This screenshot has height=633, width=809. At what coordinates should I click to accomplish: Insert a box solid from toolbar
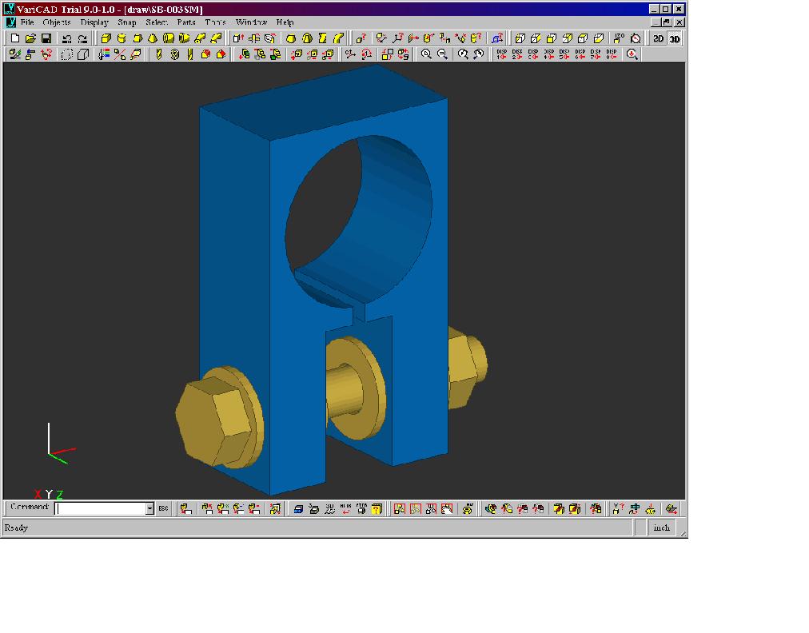pos(106,38)
